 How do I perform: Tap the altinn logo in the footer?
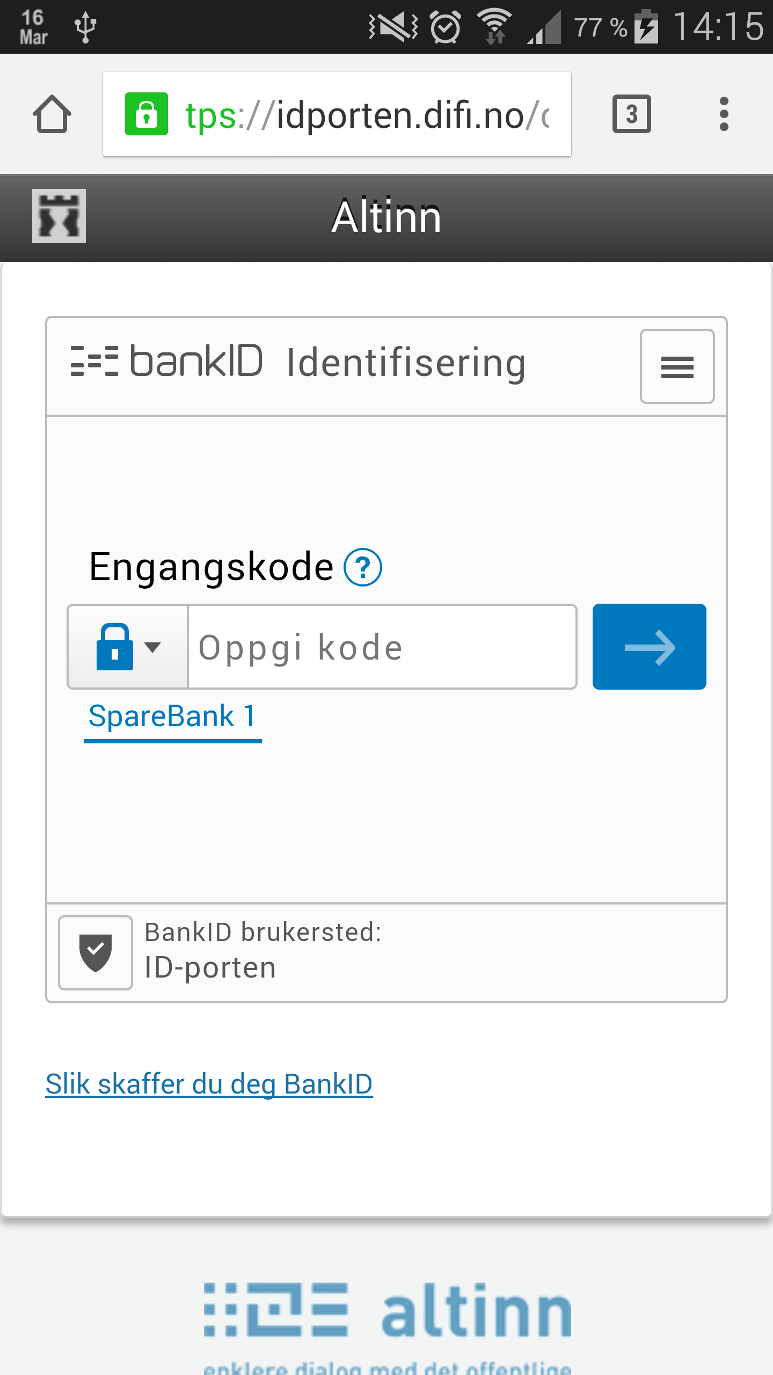[388, 1311]
